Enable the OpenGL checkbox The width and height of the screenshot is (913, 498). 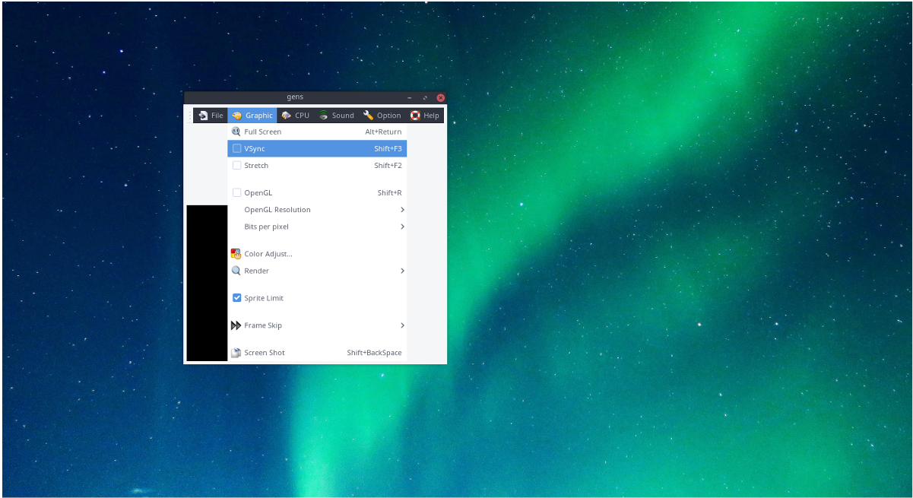(236, 192)
